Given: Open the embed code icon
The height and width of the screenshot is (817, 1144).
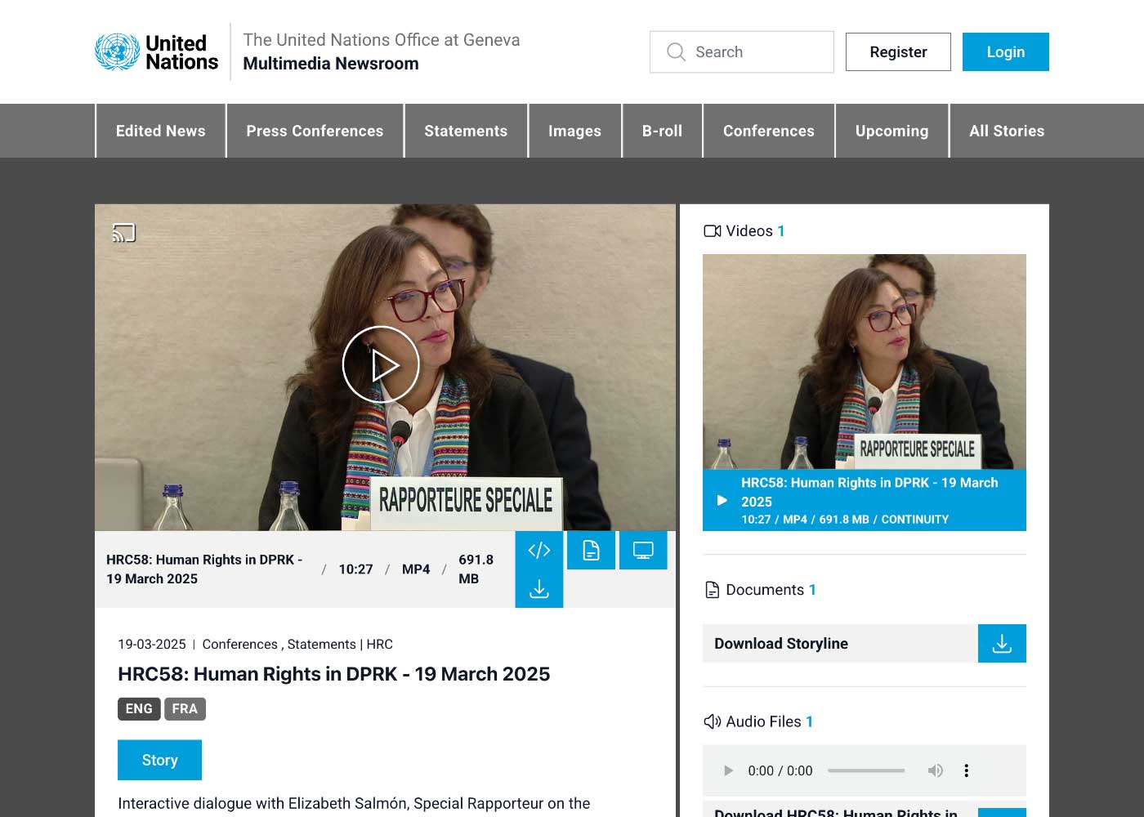Looking at the screenshot, I should click(x=539, y=551).
